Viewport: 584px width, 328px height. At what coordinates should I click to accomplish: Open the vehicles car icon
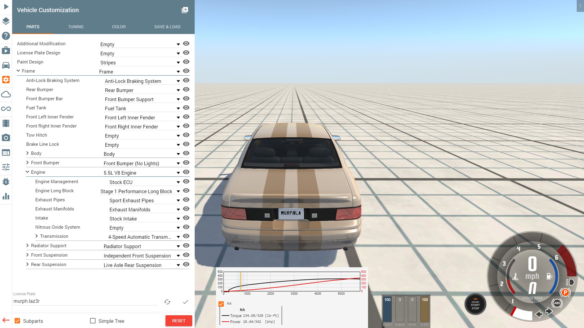pos(6,65)
